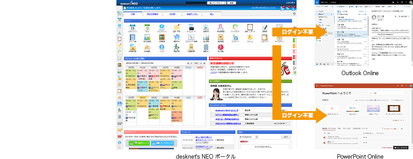The width and height of the screenshot is (413, 159).
Task: Open the 文書管理 binder shelf icon
Action: point(162,37)
